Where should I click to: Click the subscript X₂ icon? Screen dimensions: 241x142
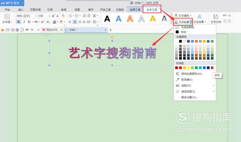(48, 22)
